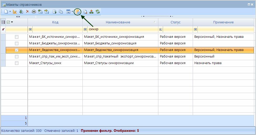The width and height of the screenshot is (256, 135).
Task: Open dropdown arrow beside new document icon
Action: coord(10,12)
